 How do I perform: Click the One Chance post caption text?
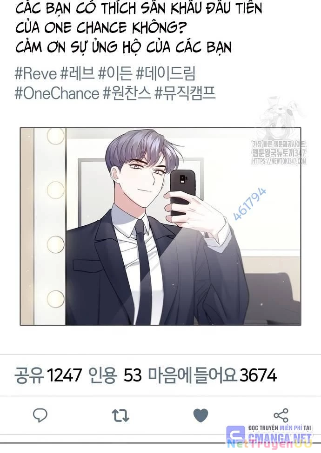point(138,27)
